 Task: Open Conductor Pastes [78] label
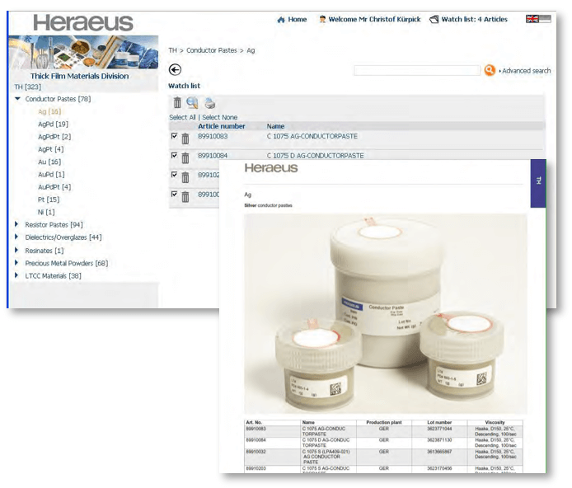[58, 99]
